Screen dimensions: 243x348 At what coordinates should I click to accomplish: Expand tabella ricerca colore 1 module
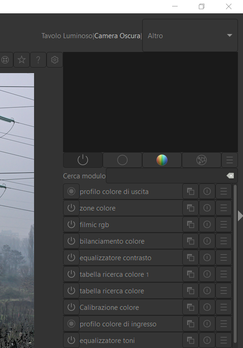115,274
